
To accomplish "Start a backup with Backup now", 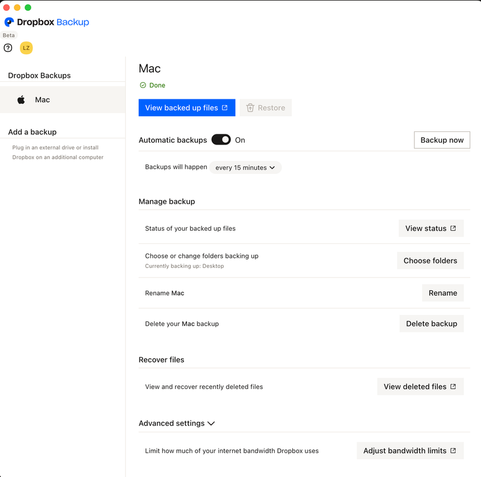I will point(442,140).
